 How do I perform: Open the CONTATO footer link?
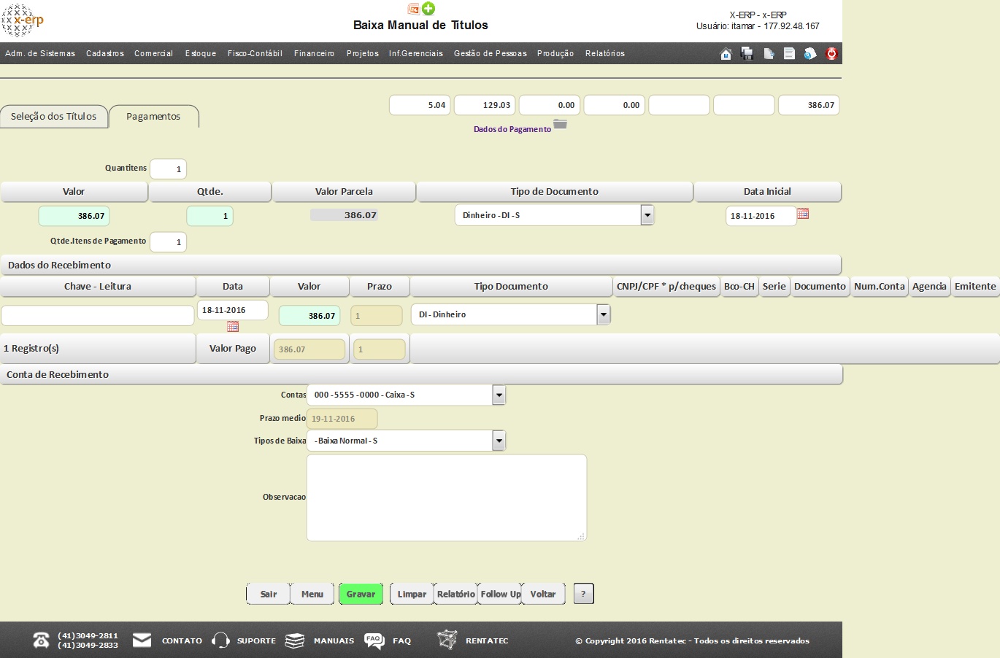point(182,640)
